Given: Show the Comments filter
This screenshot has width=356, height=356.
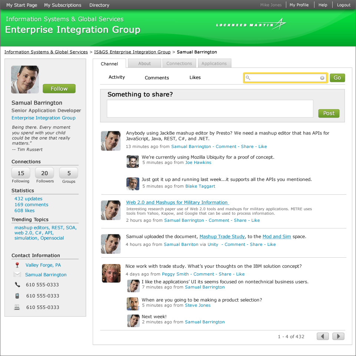Looking at the screenshot, I should [x=157, y=78].
